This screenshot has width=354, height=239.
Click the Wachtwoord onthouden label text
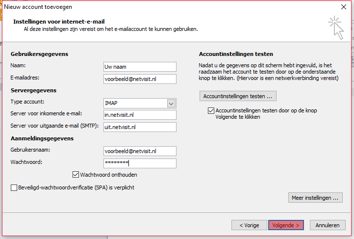[108, 175]
